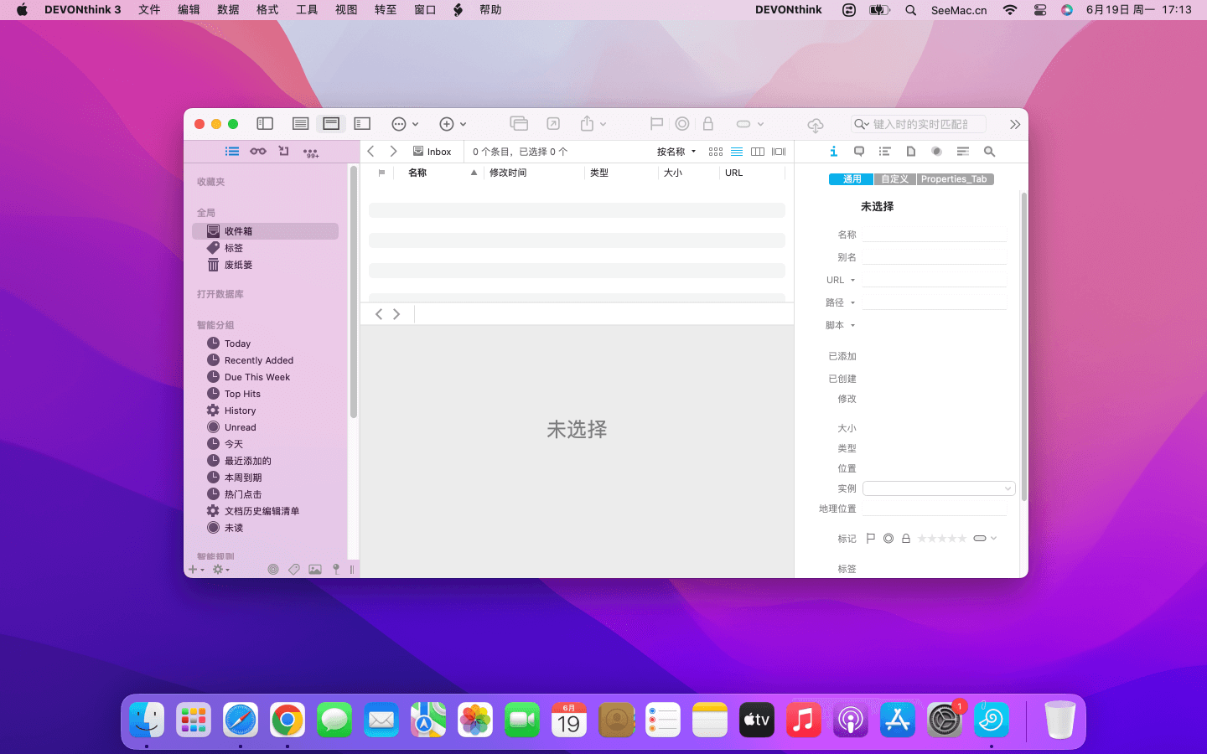
Task: Open the reading list glasses icon
Action: [x=258, y=152]
